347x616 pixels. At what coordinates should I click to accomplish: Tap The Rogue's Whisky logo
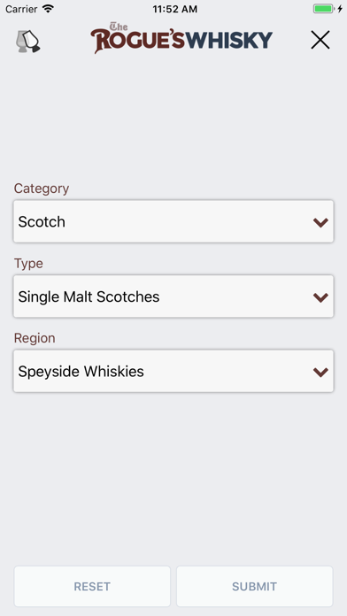coord(181,38)
